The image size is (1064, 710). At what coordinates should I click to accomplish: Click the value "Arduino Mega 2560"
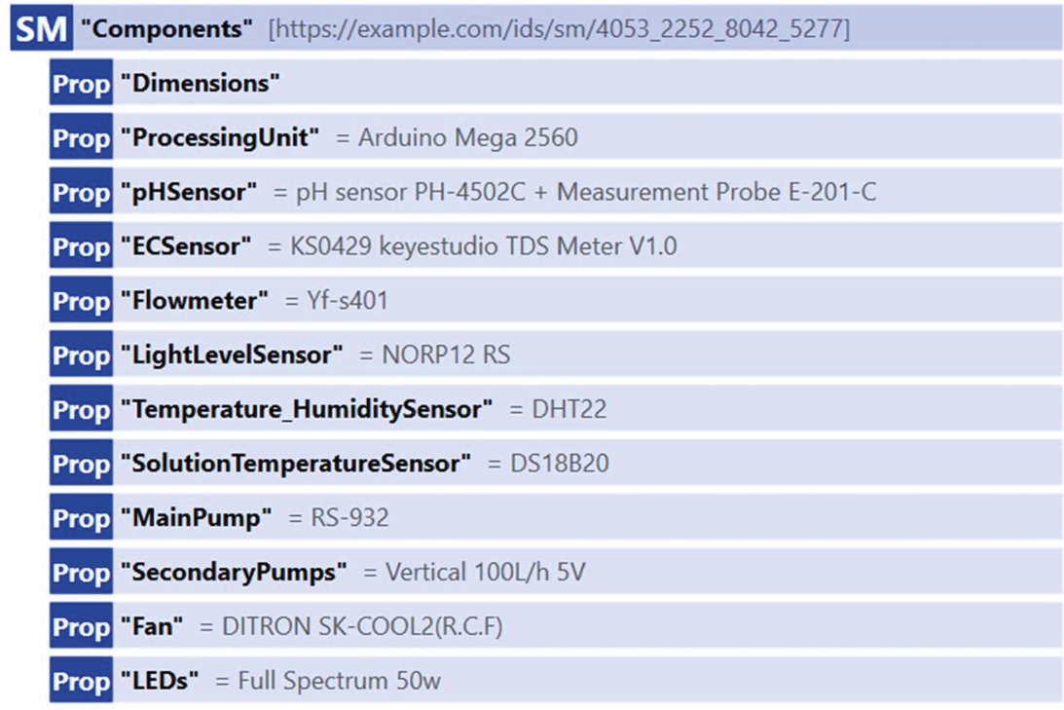click(x=467, y=138)
